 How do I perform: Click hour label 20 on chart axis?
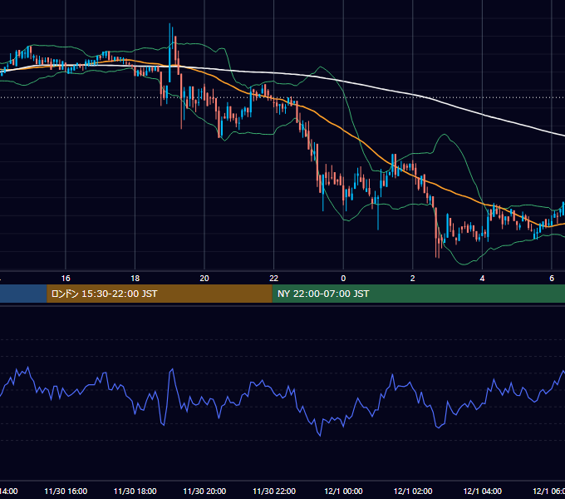point(204,279)
